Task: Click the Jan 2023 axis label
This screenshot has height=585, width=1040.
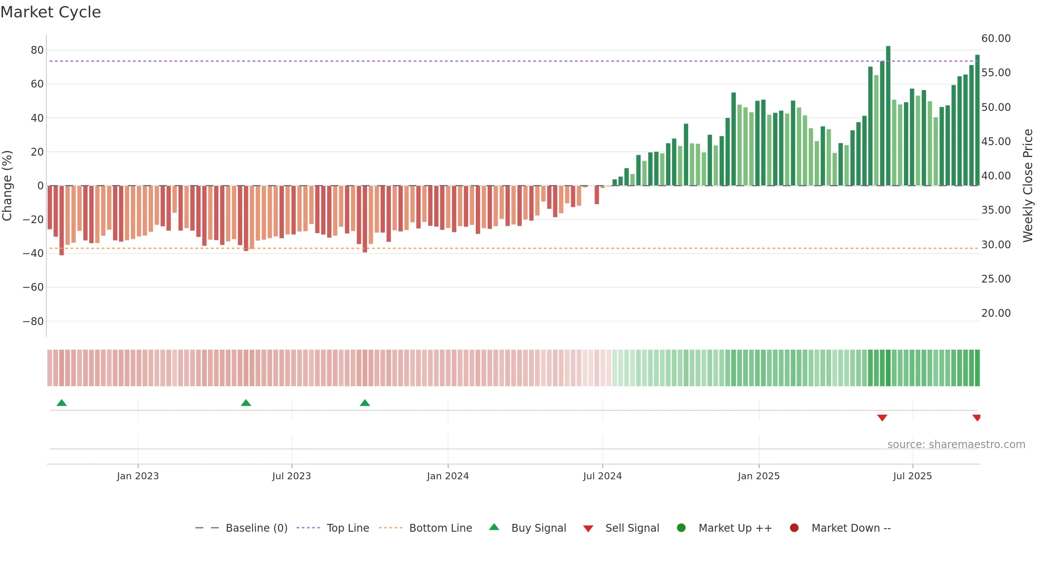Action: 138,476
